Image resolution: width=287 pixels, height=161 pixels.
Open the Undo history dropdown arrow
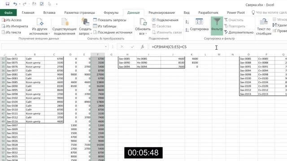(20, 4)
